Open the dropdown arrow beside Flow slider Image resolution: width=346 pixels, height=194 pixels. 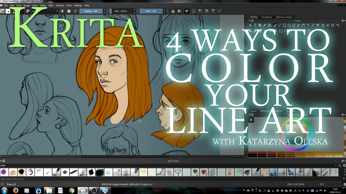167,11
